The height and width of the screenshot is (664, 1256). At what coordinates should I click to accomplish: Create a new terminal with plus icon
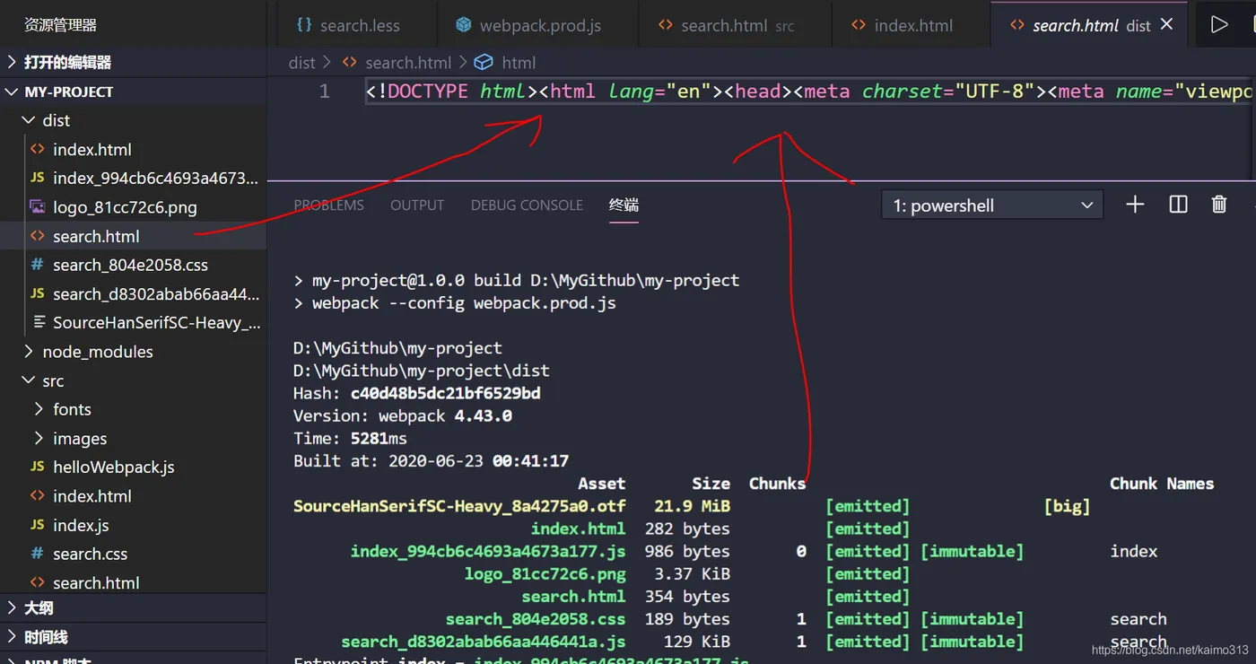point(1135,205)
